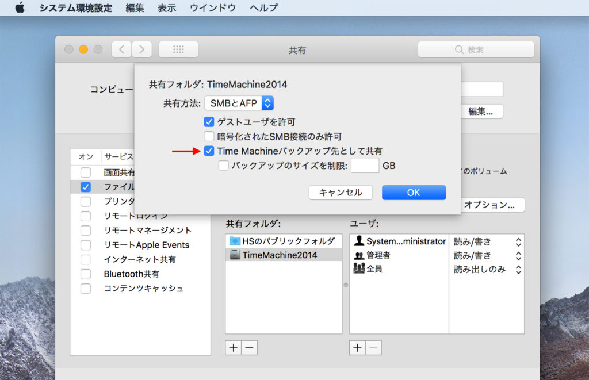Enable 暗号化されたSMB接続のみ許可
This screenshot has width=589, height=380.
(209, 136)
